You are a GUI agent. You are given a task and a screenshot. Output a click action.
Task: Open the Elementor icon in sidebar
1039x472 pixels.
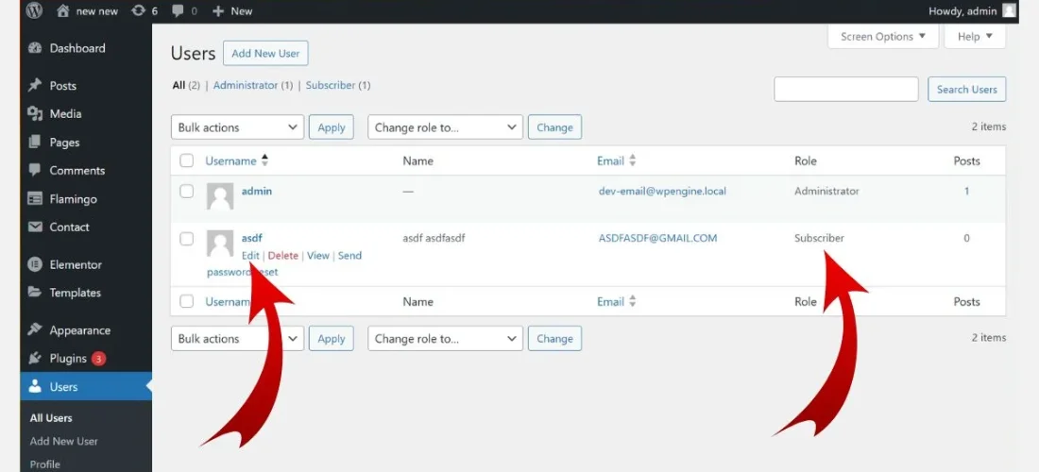[x=35, y=265]
